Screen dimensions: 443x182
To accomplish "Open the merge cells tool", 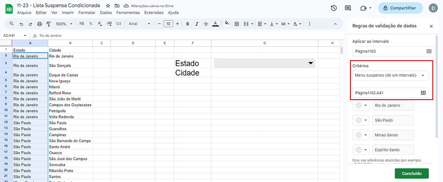I will coord(246,24).
